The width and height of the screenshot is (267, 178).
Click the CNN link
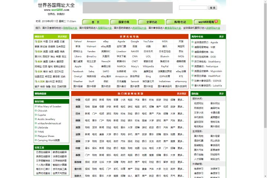[135, 56]
